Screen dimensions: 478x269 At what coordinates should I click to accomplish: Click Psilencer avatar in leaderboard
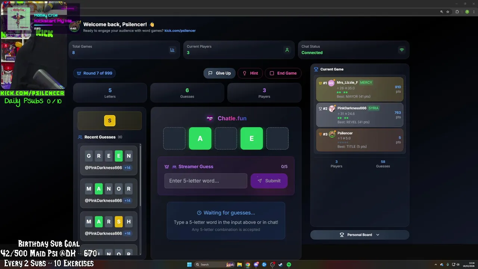tap(332, 134)
